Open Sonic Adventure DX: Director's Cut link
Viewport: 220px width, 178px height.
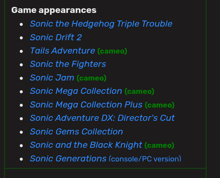102,118
